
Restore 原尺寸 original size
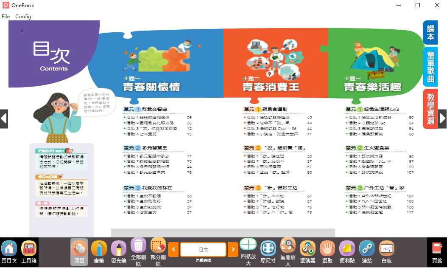click(x=268, y=252)
